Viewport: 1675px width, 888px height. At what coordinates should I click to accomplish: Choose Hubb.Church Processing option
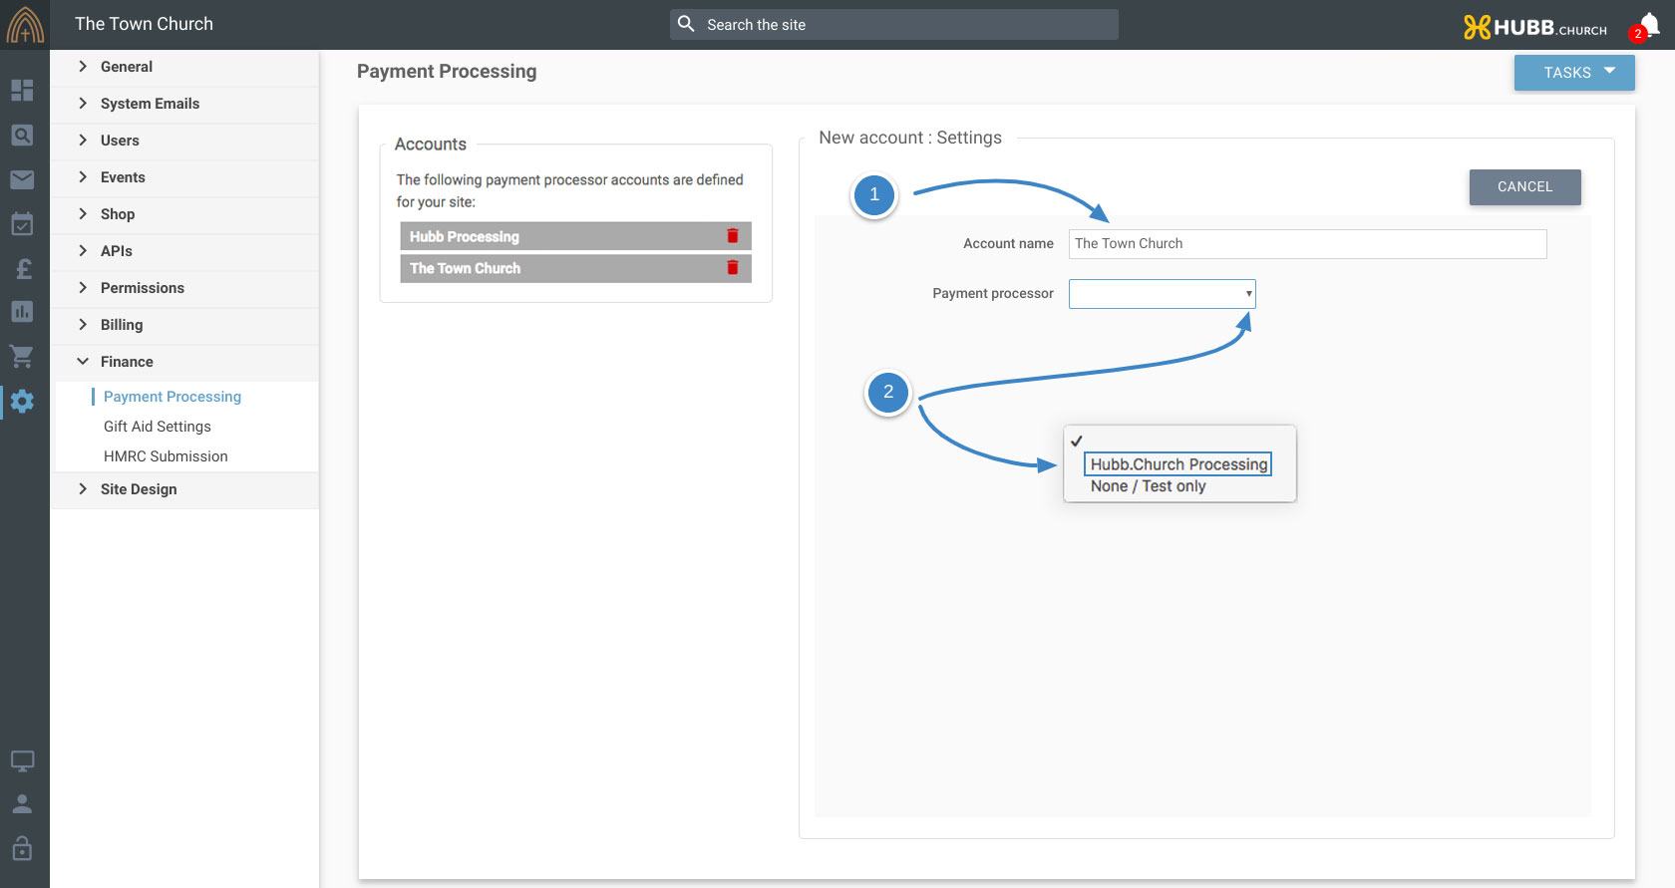[1178, 464]
